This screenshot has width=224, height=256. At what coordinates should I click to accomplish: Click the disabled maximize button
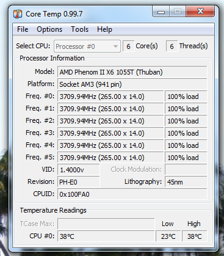pos(178,11)
